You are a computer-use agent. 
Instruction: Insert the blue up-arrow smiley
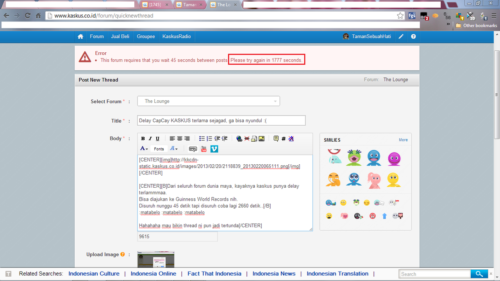coord(384,216)
